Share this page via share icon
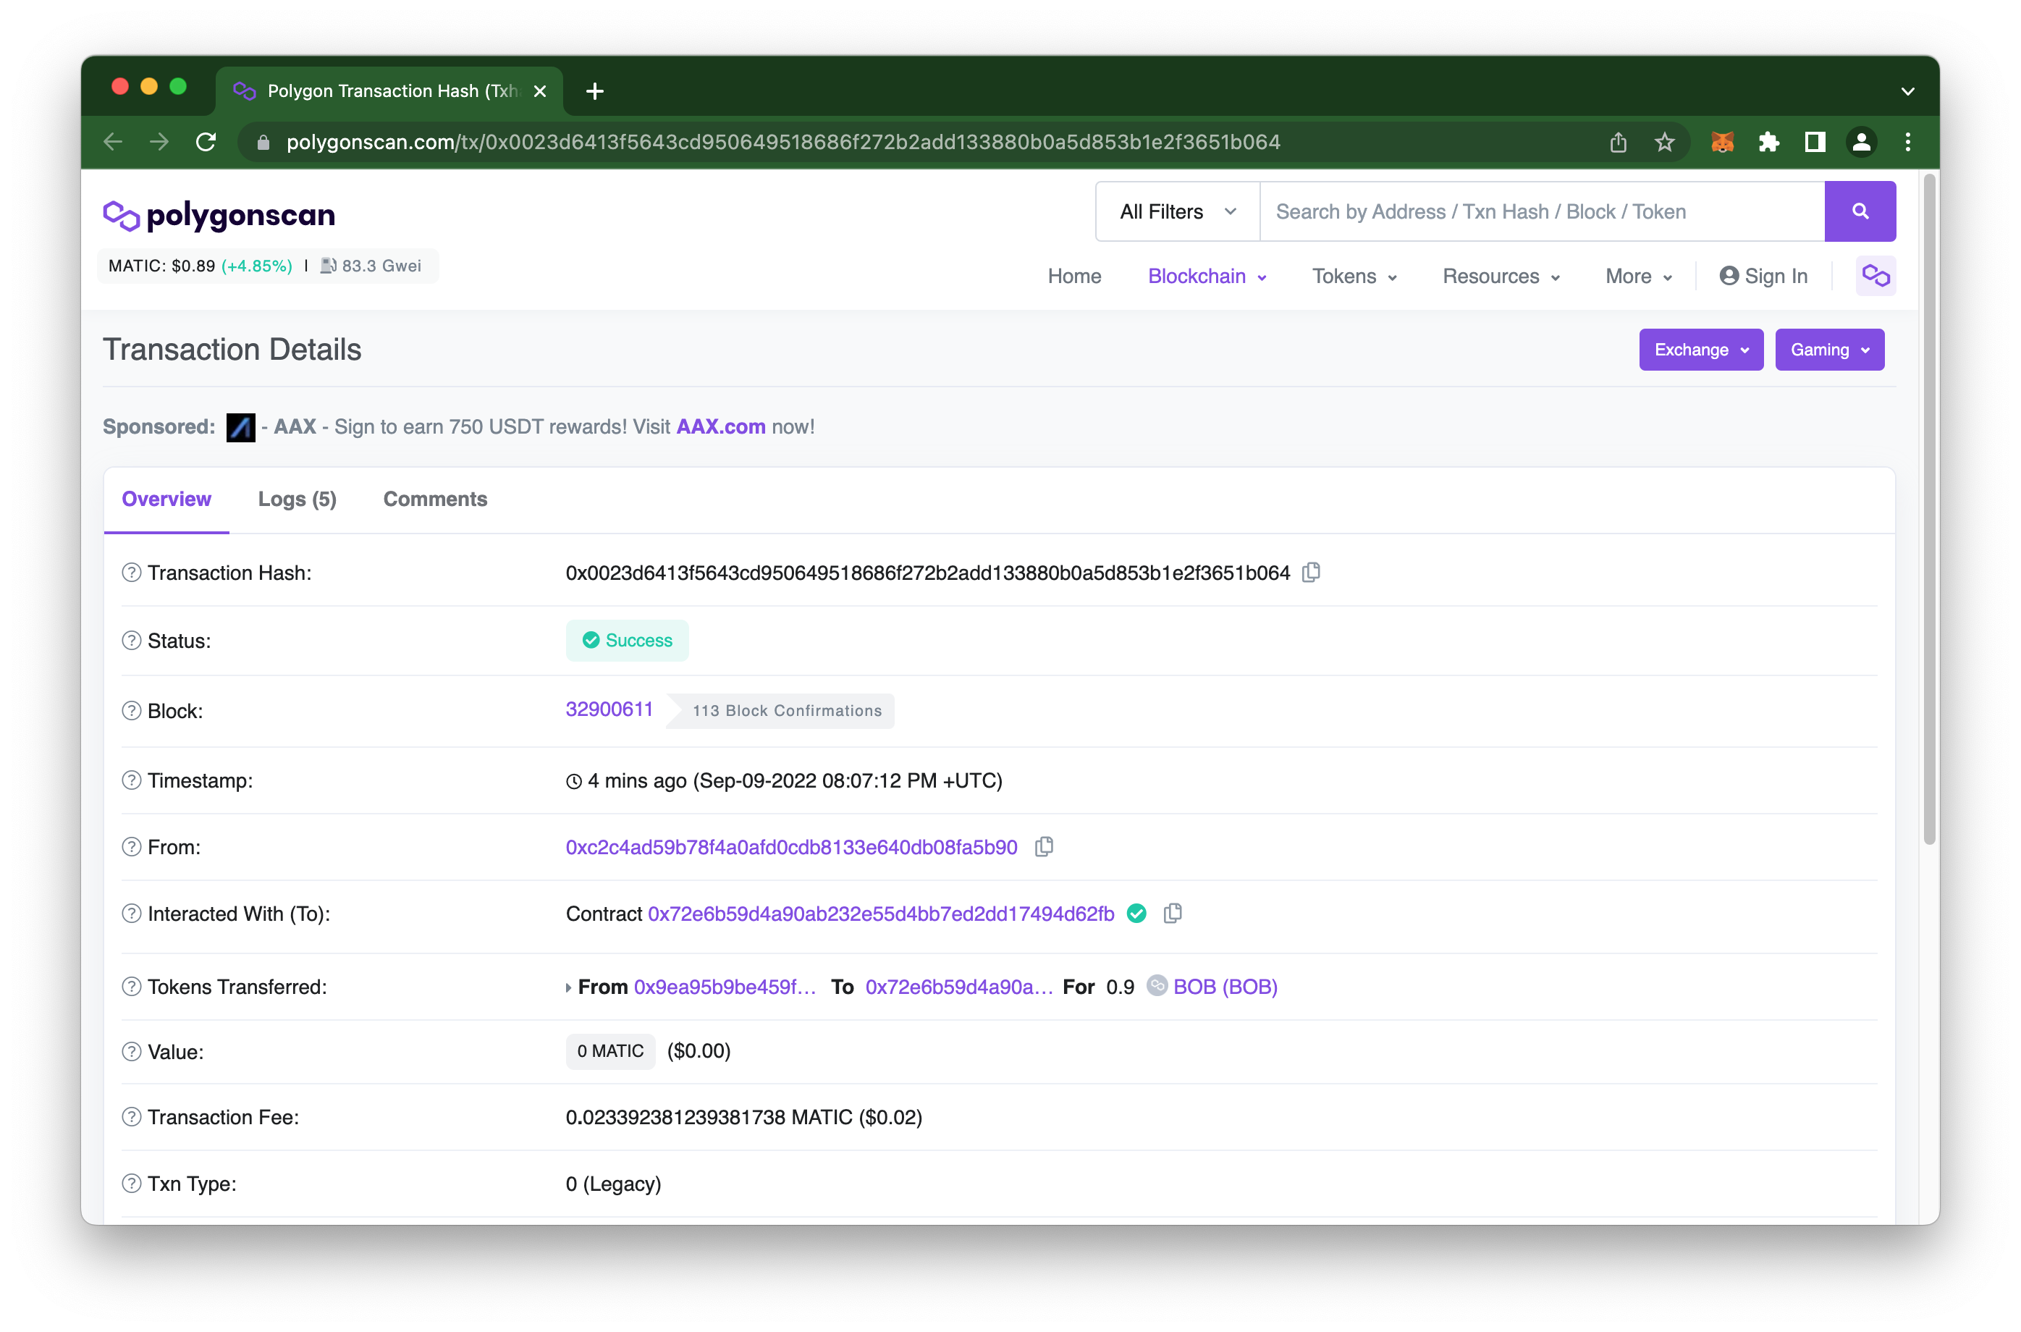Image resolution: width=2021 pixels, height=1332 pixels. click(x=1619, y=142)
